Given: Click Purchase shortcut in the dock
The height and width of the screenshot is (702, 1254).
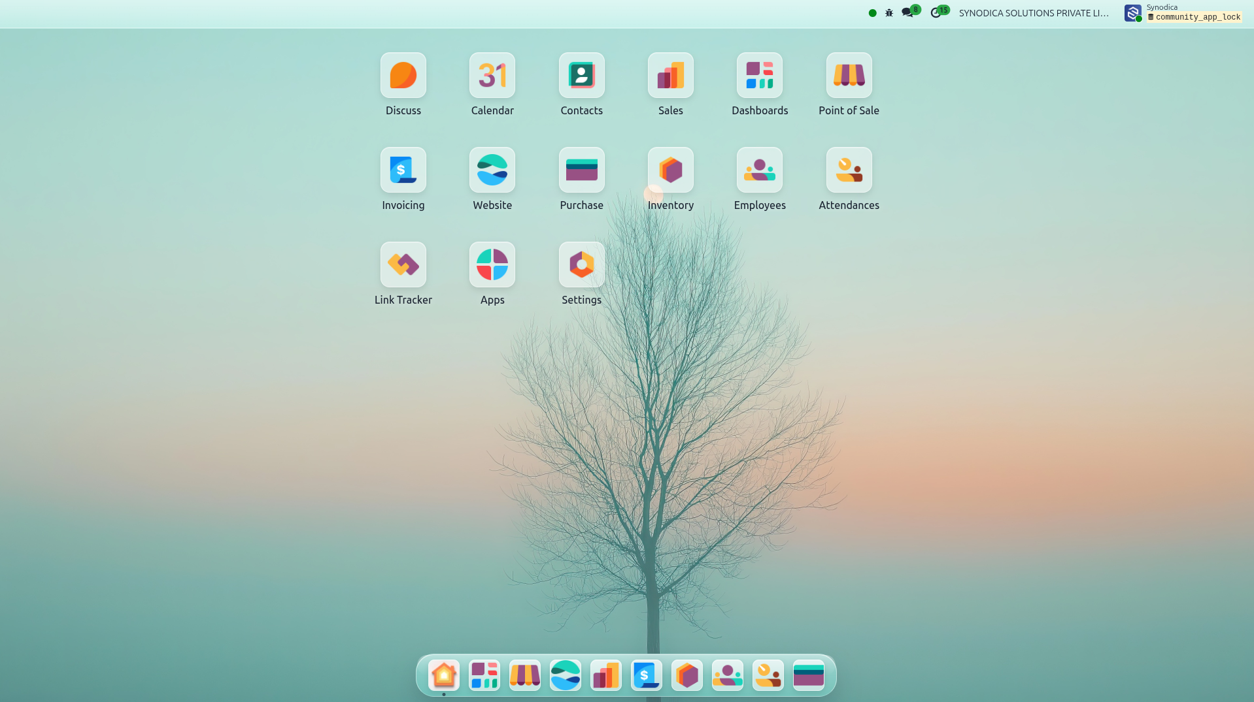Looking at the screenshot, I should (809, 675).
